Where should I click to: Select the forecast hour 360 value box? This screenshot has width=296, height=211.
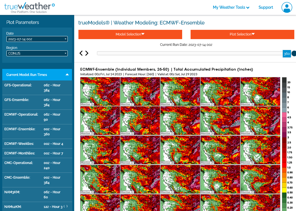pyautogui.click(x=286, y=54)
